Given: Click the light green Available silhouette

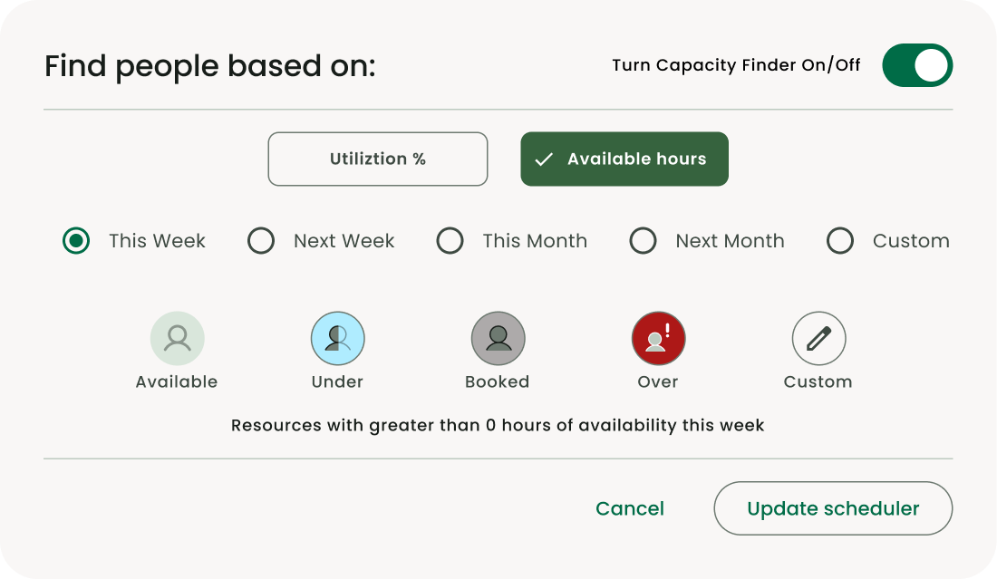Looking at the screenshot, I should tap(177, 337).
